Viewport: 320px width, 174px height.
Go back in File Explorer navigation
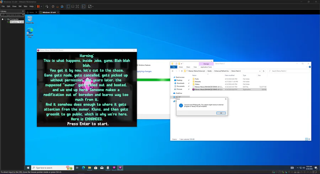tap(173, 71)
